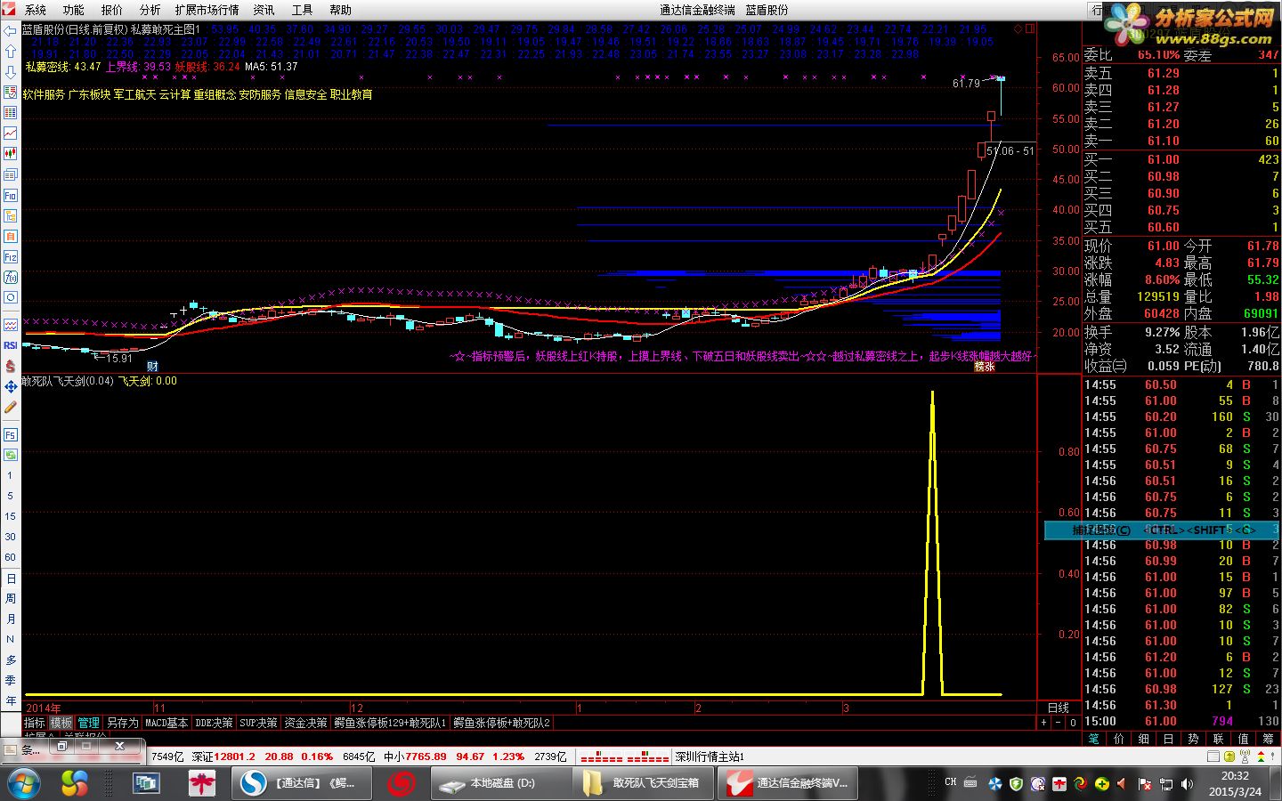Screen dimensions: 1282x801
Task: Select the 资金决策 indicator tab
Action: click(x=305, y=723)
